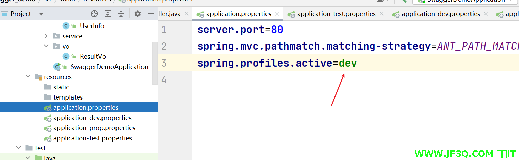The image size is (519, 160).
Task: Open the Project view dropdown
Action: tap(41, 14)
